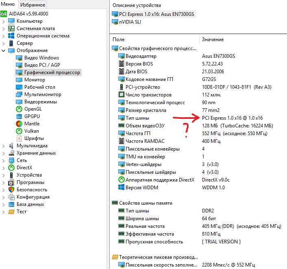Click the Конфигурация gear icon
Screen dimensions: 287x269
pyautogui.click(x=11, y=197)
